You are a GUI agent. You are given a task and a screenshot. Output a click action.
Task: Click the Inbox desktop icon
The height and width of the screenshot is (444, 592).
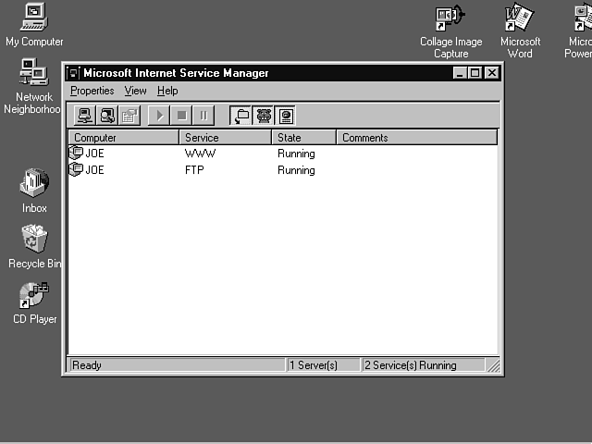point(34,191)
